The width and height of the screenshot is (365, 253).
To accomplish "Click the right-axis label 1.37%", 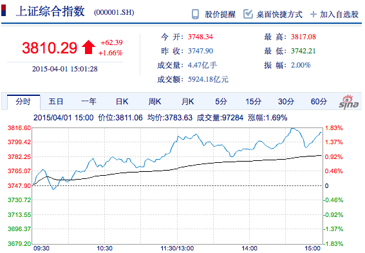I will pyautogui.click(x=334, y=142).
